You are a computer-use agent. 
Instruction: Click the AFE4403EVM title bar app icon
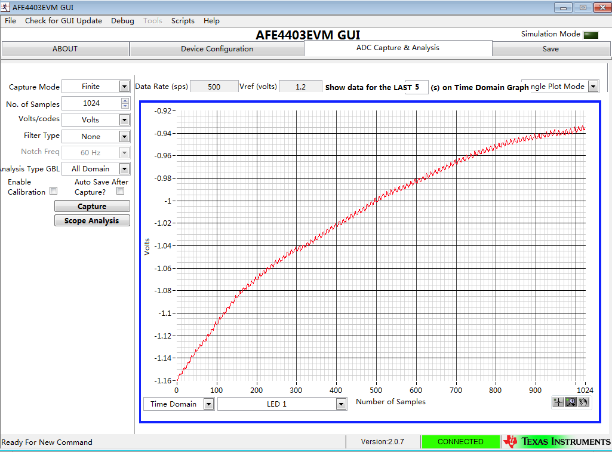pyautogui.click(x=5, y=7)
